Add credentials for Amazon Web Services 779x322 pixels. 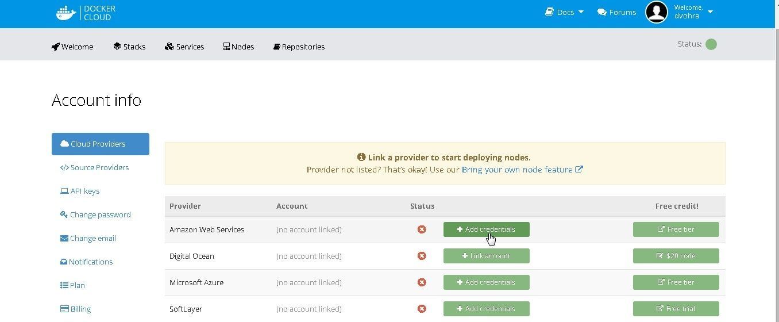(487, 229)
